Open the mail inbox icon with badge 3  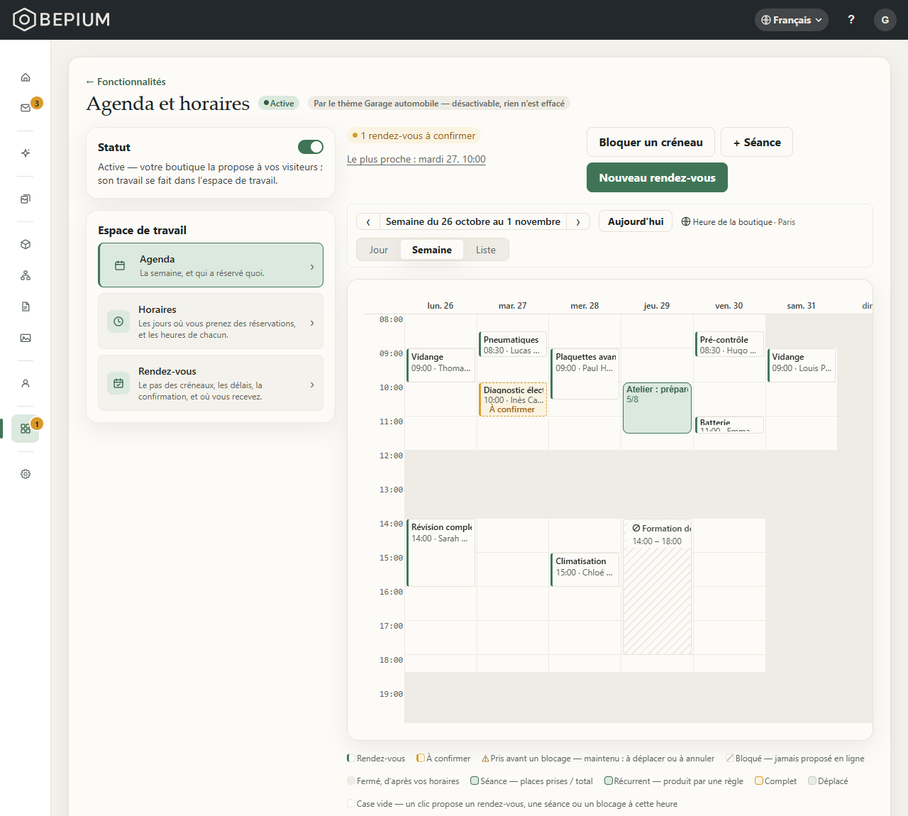pos(26,108)
